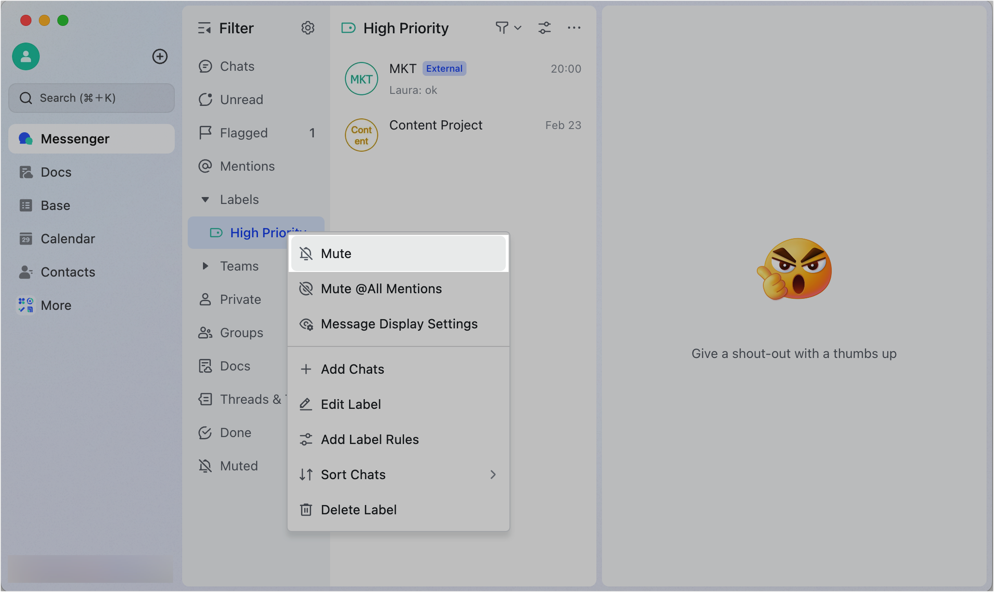Open the Content Project chat
The image size is (994, 592).
click(436, 125)
